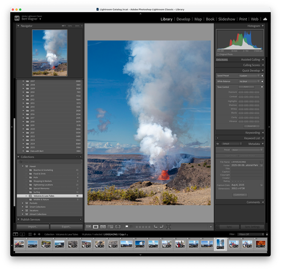Jump to grid view from filmstrip
The width and height of the screenshot is (281, 270).
tap(30, 234)
